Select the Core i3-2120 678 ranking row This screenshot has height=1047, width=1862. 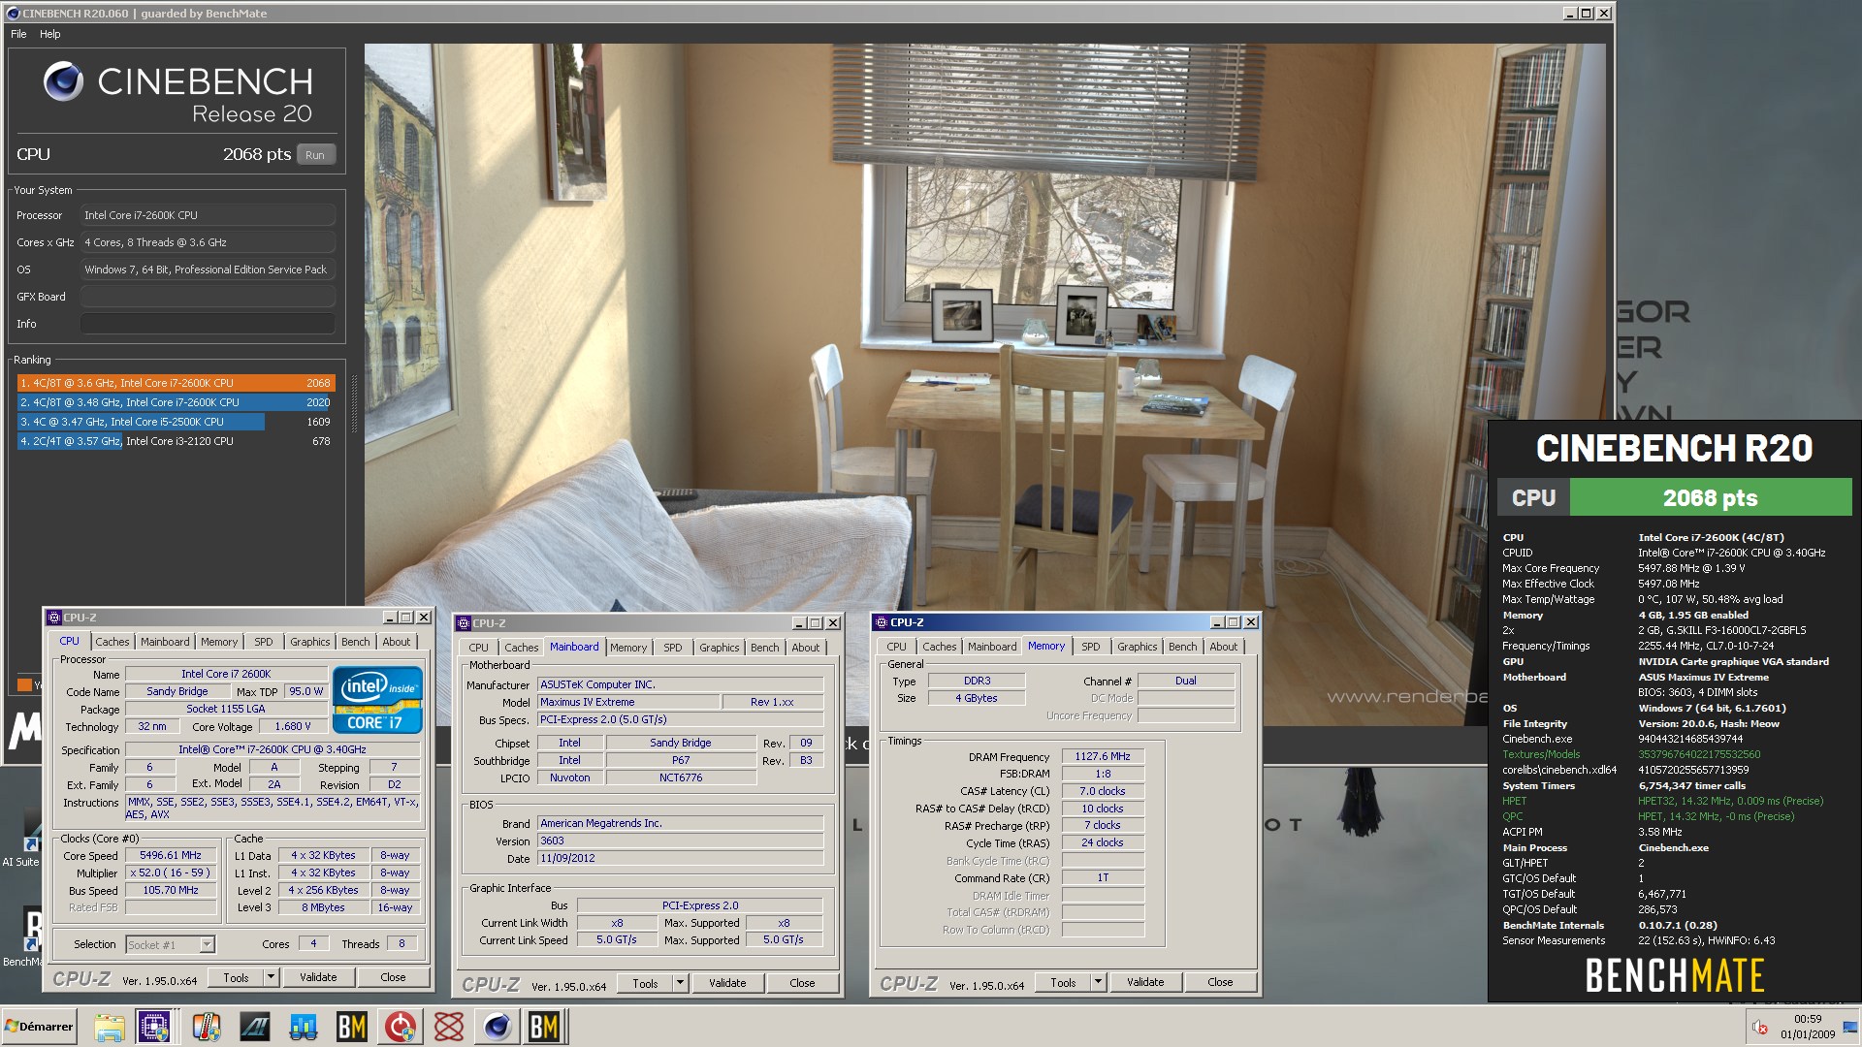177,441
